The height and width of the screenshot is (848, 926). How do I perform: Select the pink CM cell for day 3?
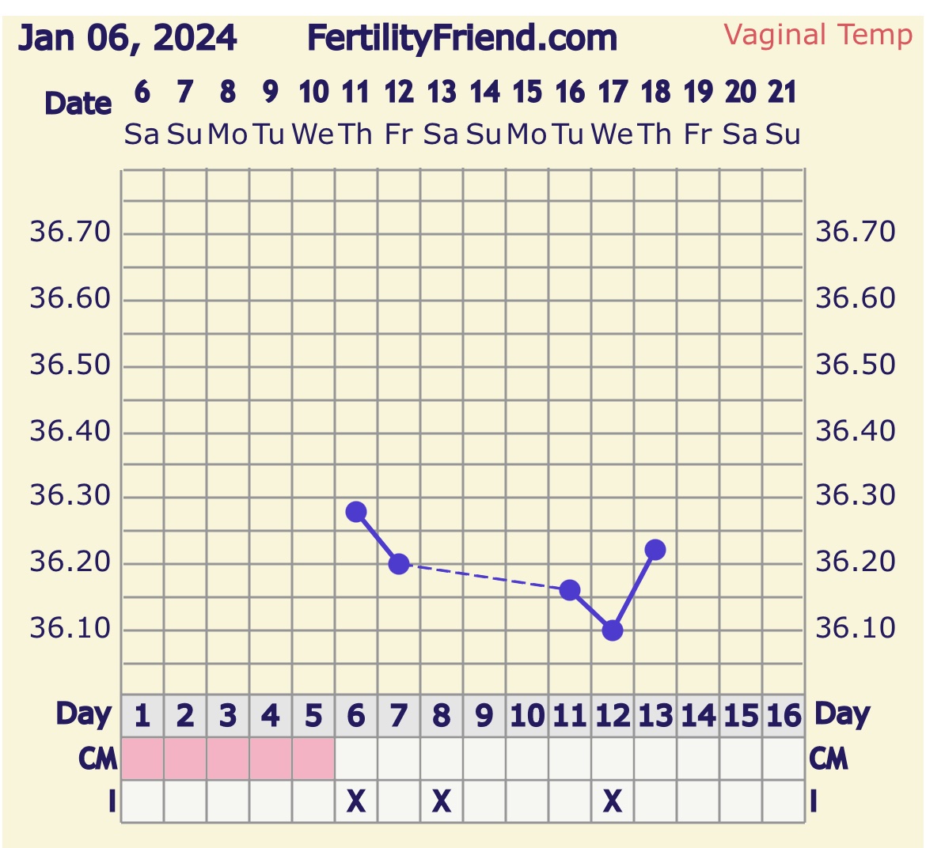tap(228, 759)
